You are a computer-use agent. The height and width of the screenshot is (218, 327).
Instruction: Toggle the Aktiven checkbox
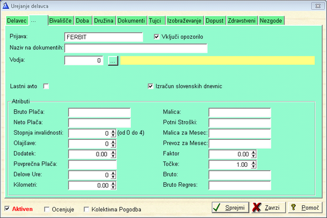click(x=7, y=209)
